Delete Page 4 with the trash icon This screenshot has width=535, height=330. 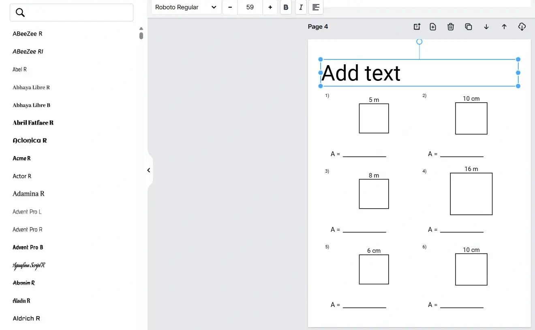click(x=451, y=27)
